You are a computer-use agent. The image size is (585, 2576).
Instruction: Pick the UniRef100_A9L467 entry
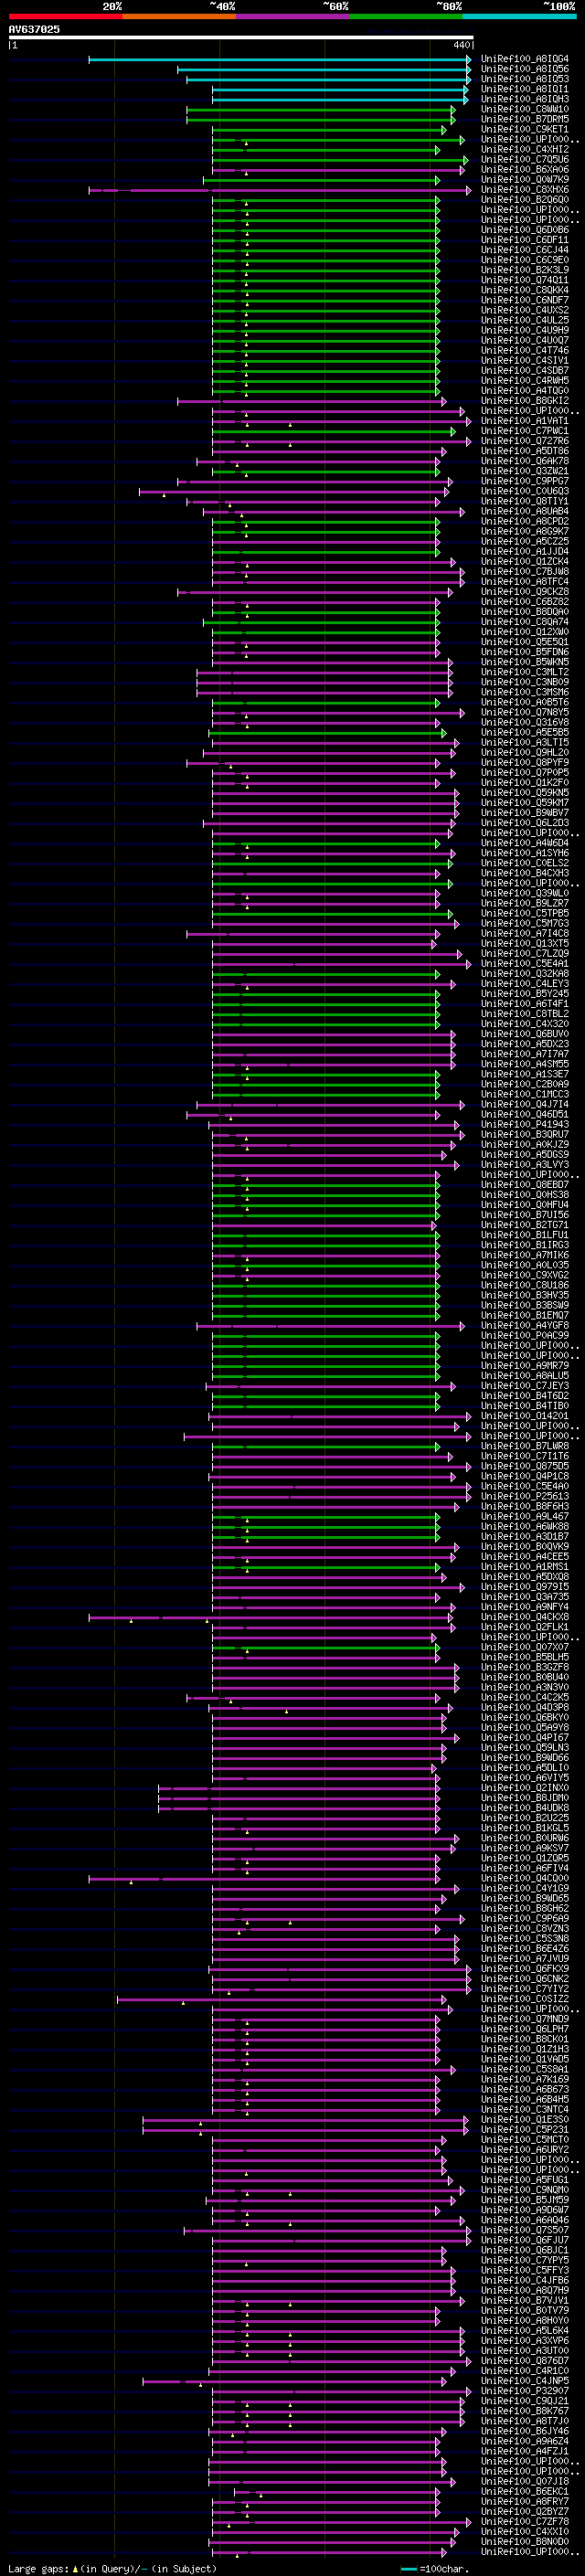click(x=525, y=1517)
